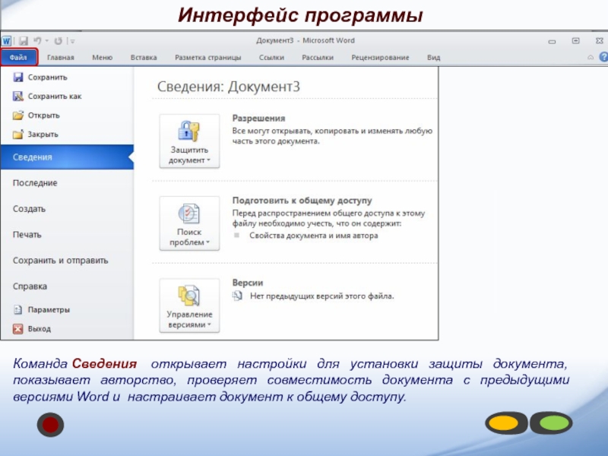The image size is (608, 456).
Task: Open the quick access toolbar customize arrow
Action: (74, 40)
